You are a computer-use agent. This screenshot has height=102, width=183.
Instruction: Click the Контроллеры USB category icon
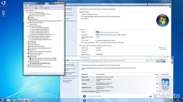pyautogui.click(x=28, y=45)
